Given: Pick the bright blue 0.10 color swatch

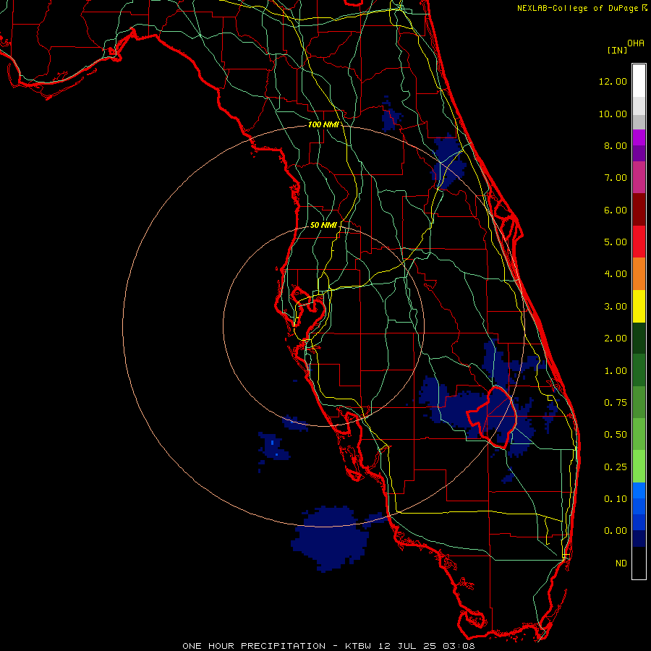Looking at the screenshot, I should coord(639,490).
